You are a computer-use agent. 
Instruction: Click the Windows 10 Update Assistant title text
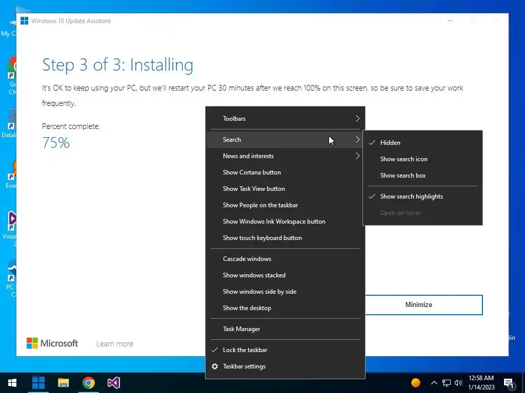pyautogui.click(x=71, y=20)
